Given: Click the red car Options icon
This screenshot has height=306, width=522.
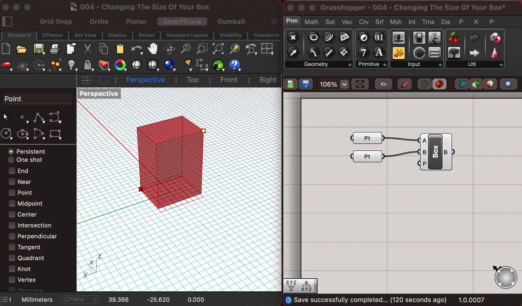Looking at the screenshot, I should (x=5, y=65).
